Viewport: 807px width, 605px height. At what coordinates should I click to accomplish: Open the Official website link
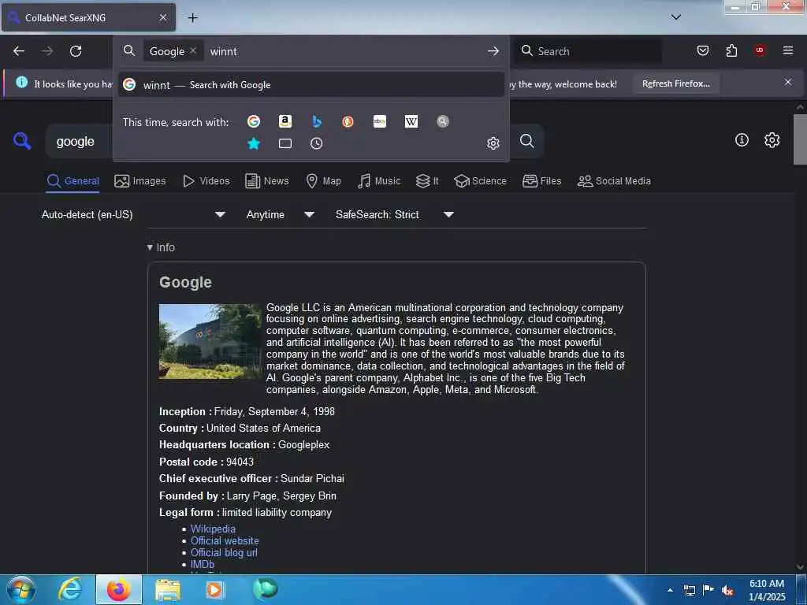[225, 540]
